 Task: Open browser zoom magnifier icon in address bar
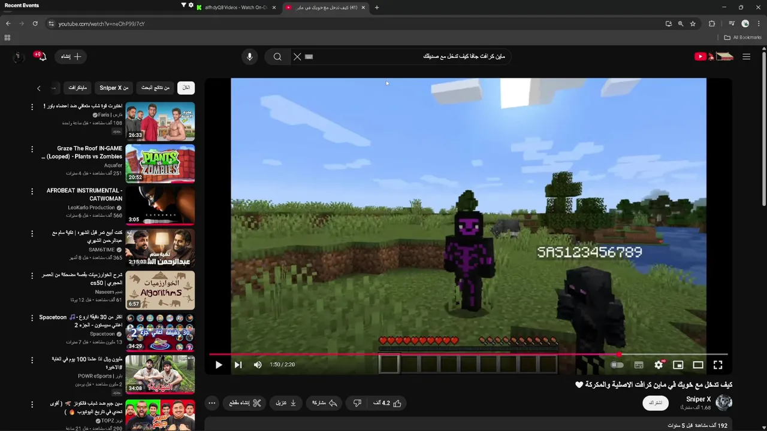[x=681, y=23]
